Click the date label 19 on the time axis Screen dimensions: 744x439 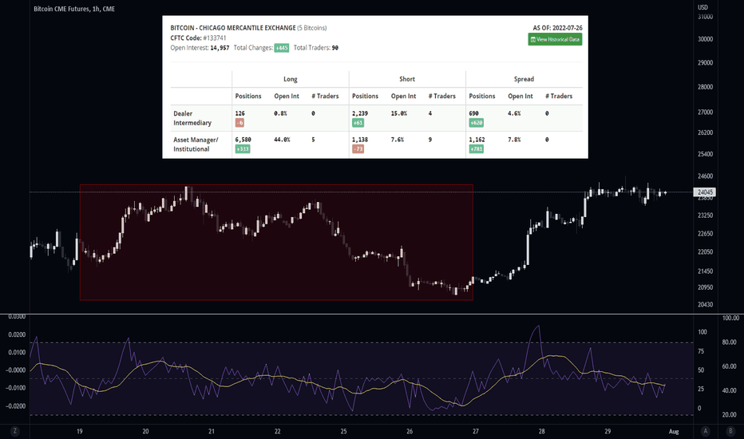point(80,431)
